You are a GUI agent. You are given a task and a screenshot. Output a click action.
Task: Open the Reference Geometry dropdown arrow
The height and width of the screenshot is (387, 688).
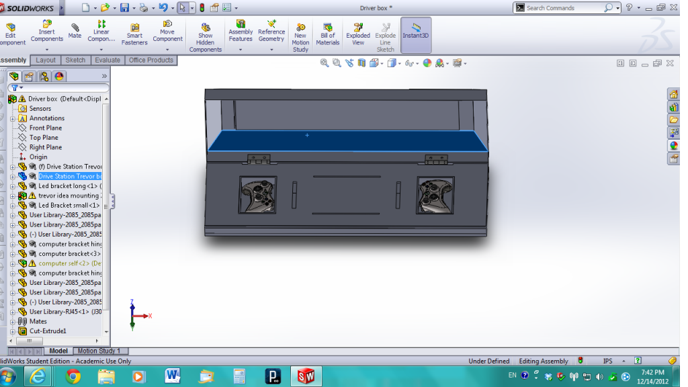[271, 50]
